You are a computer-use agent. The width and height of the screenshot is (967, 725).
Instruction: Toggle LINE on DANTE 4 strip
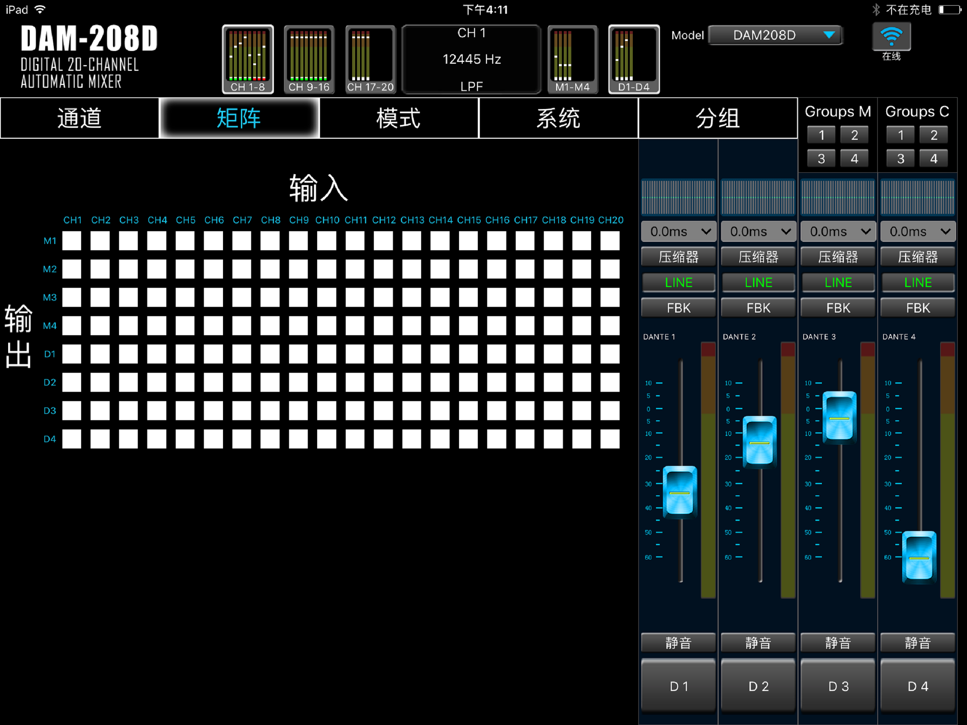coord(918,282)
